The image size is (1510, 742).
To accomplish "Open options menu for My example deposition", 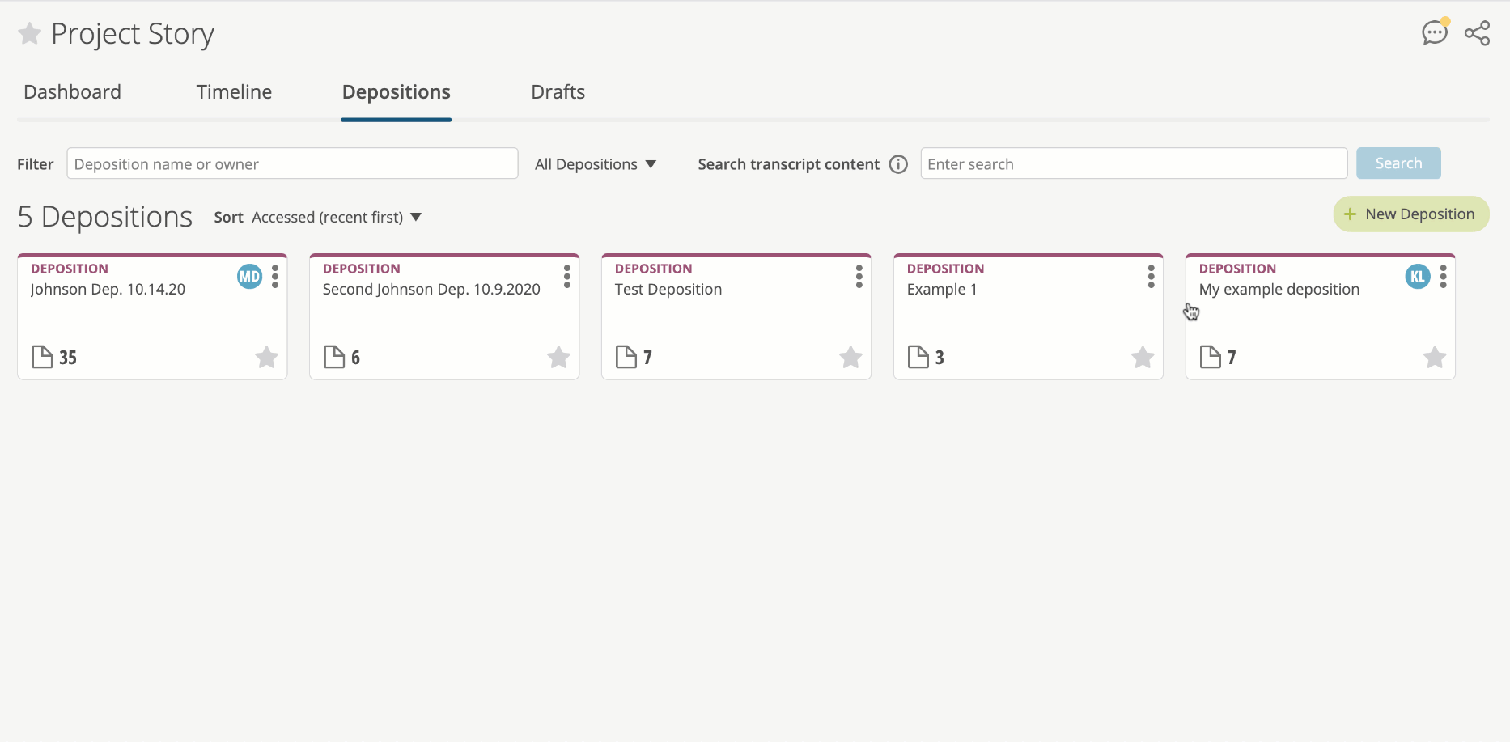I will 1444,277.
